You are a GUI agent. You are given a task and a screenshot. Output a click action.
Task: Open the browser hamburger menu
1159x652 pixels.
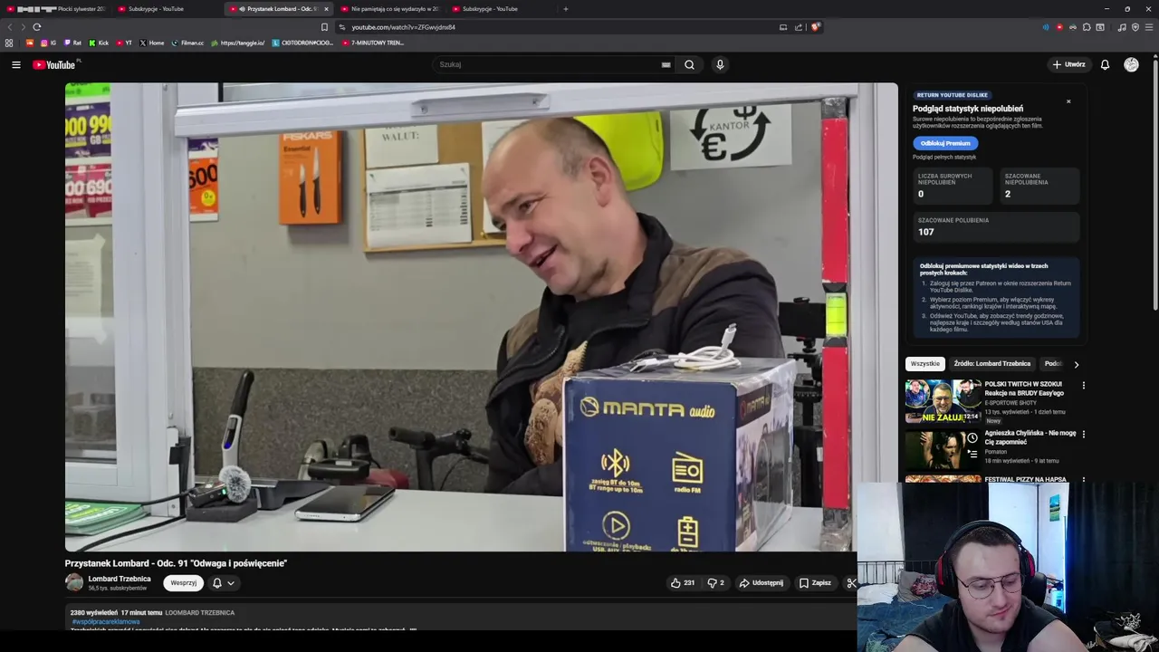point(1149,27)
